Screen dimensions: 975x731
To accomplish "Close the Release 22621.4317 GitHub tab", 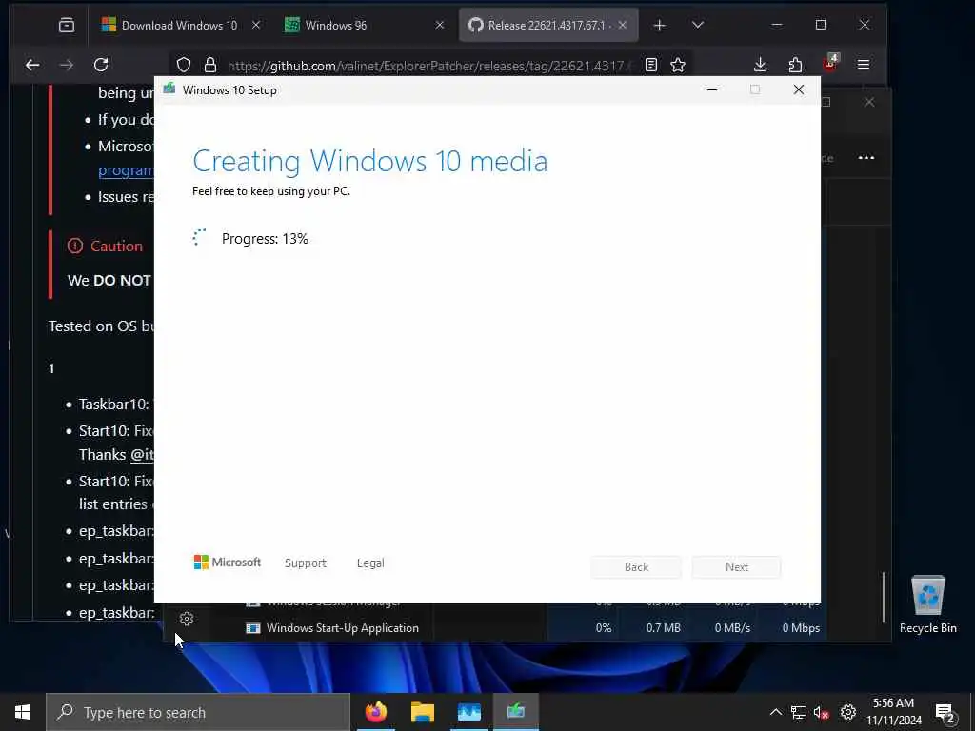I will [x=623, y=25].
